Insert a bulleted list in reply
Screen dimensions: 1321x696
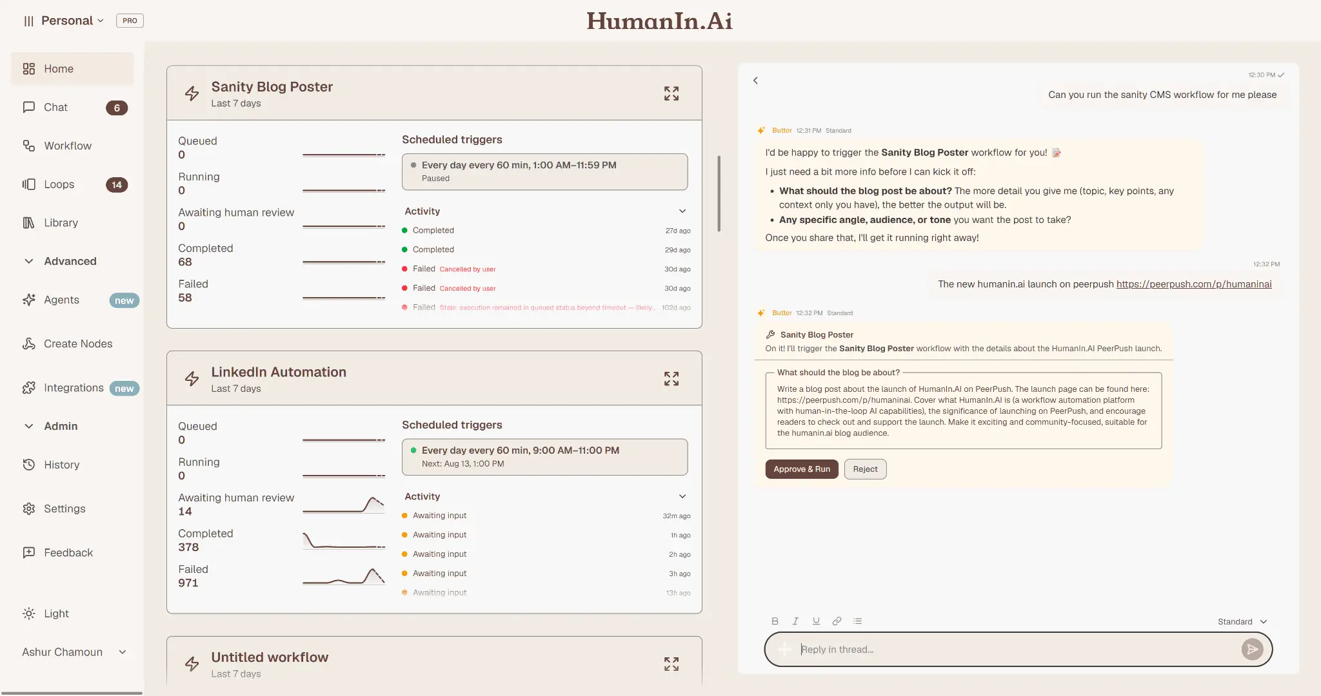(x=857, y=621)
